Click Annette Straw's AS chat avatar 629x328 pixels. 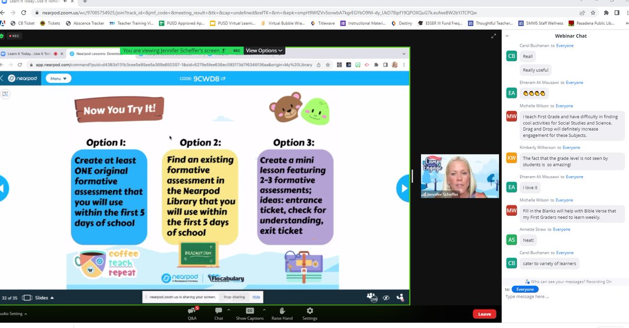[x=512, y=240]
